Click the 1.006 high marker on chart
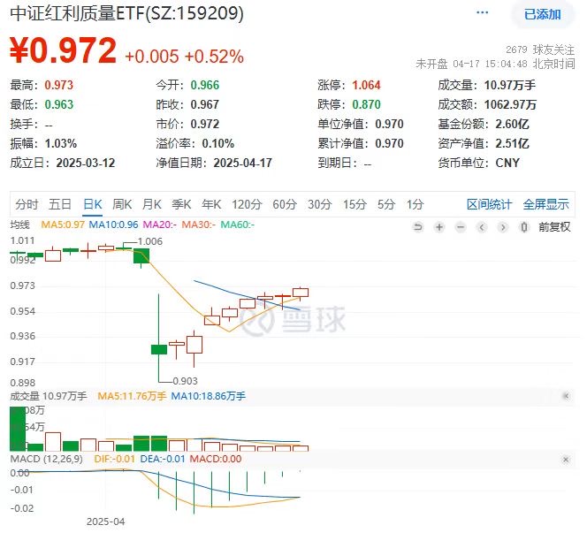 tap(150, 241)
